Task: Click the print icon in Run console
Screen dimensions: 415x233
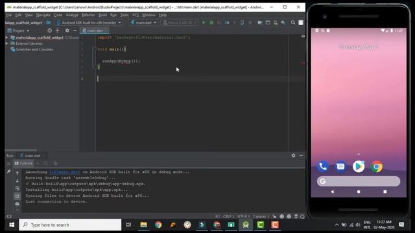Action: [18, 204]
